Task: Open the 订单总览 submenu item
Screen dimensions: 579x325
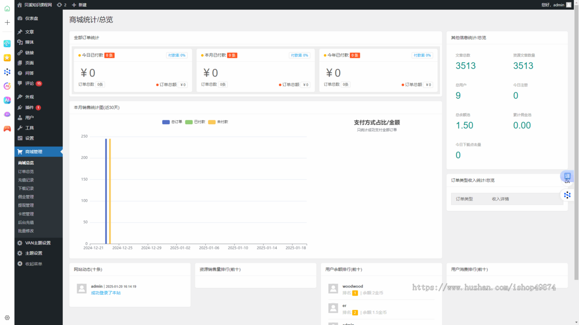Action: [x=26, y=171]
